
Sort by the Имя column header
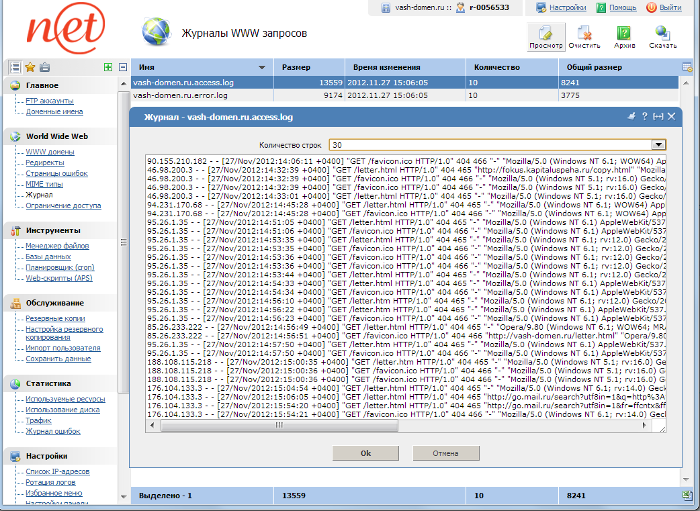point(202,67)
